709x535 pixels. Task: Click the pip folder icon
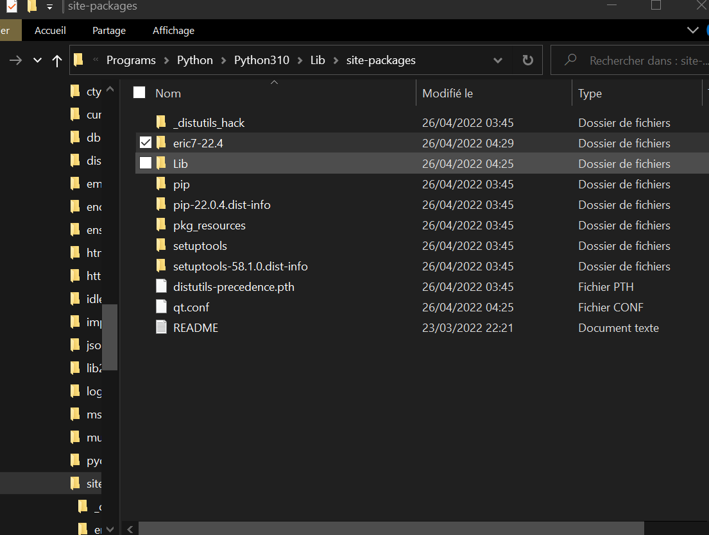coord(161,184)
